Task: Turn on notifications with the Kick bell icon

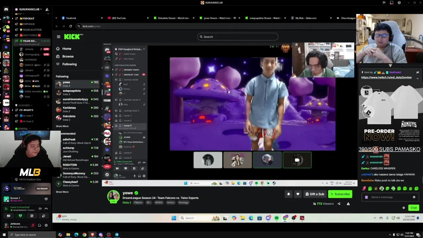Action: click(288, 194)
